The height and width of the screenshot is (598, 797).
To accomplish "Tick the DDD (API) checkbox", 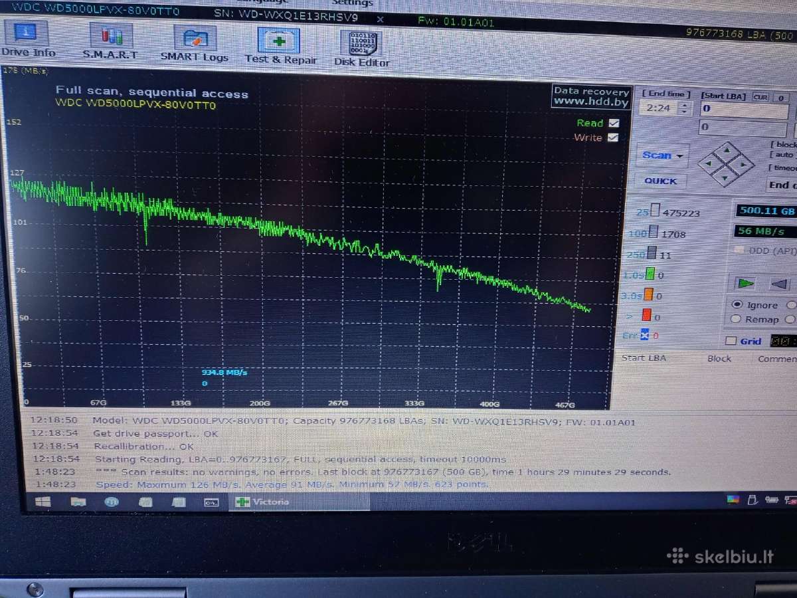I will [740, 250].
